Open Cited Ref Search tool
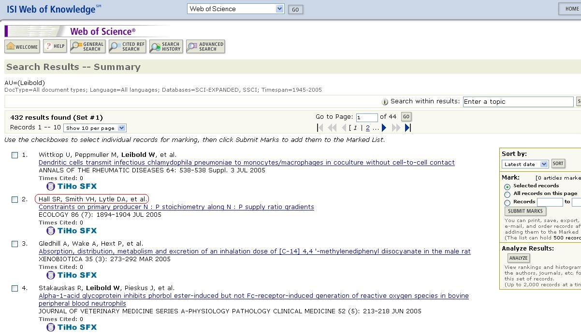 [127, 47]
